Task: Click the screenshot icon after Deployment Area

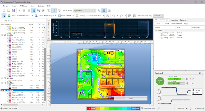Action: click(x=107, y=16)
